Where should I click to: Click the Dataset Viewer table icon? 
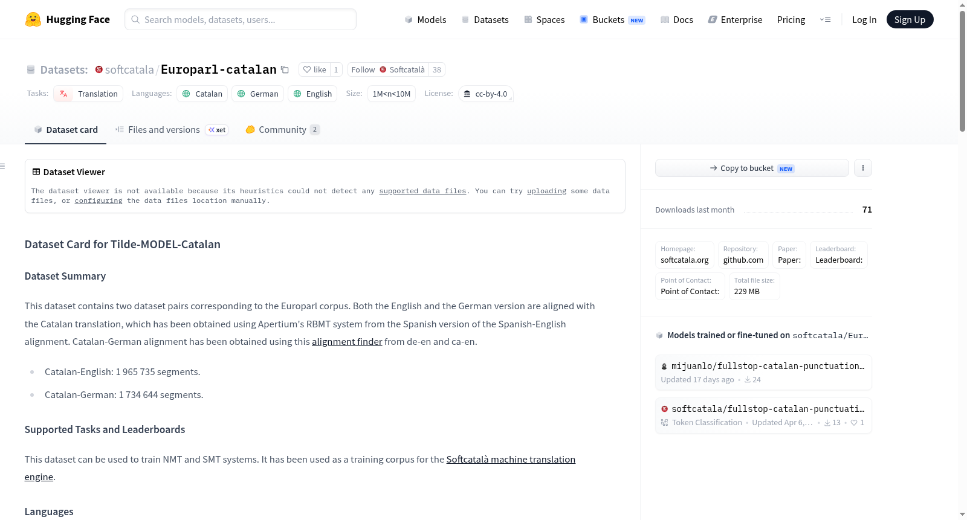pos(36,172)
